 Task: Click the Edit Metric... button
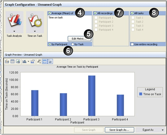tap(79, 39)
